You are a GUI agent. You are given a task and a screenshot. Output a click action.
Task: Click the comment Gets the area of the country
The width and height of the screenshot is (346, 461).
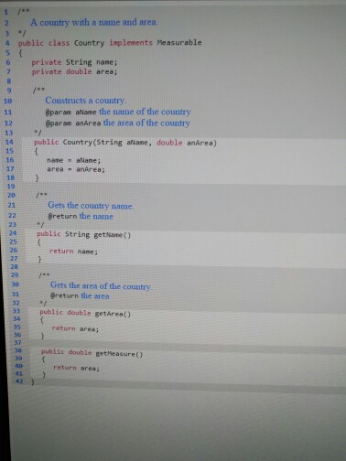point(102,286)
